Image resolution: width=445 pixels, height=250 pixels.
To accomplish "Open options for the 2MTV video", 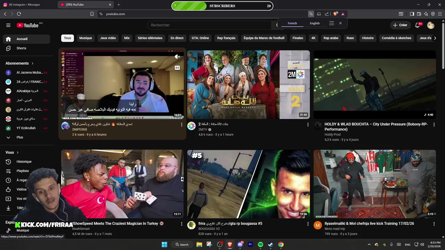I will (x=308, y=124).
